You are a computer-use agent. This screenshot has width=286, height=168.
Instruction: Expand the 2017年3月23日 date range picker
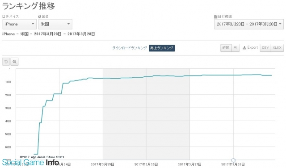pyautogui.click(x=249, y=24)
